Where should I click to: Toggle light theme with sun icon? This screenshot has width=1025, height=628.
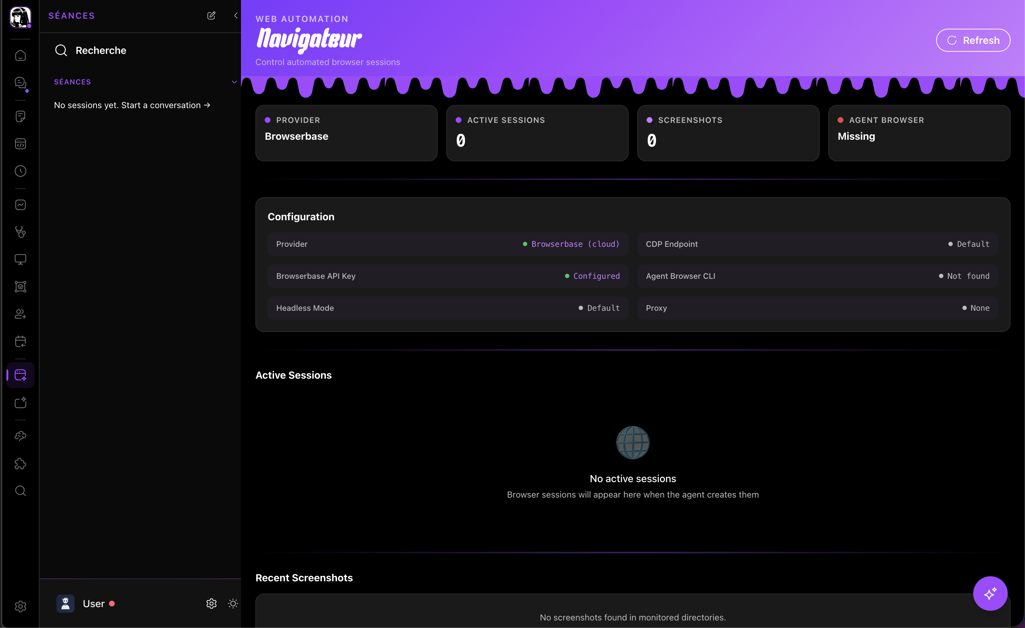[x=233, y=604]
